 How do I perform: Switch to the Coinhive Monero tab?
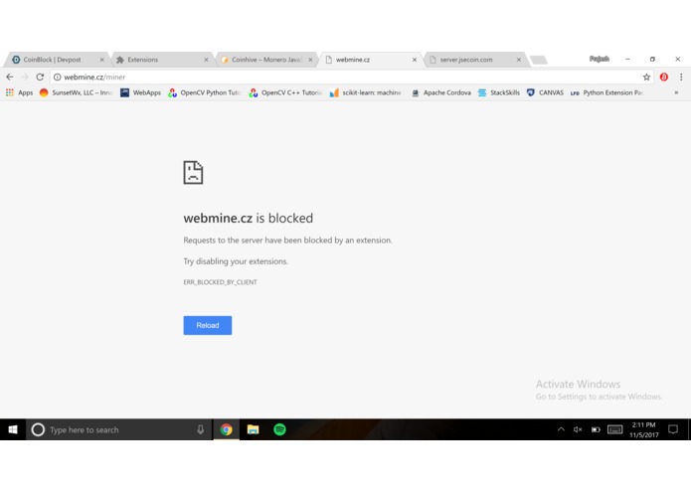point(266,60)
